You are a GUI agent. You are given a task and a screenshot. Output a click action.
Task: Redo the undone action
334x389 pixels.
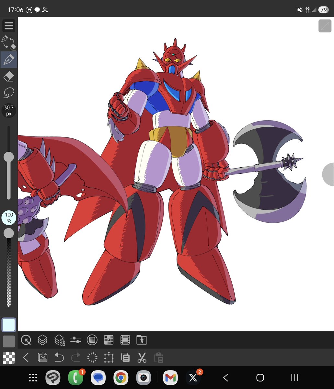coord(75,358)
